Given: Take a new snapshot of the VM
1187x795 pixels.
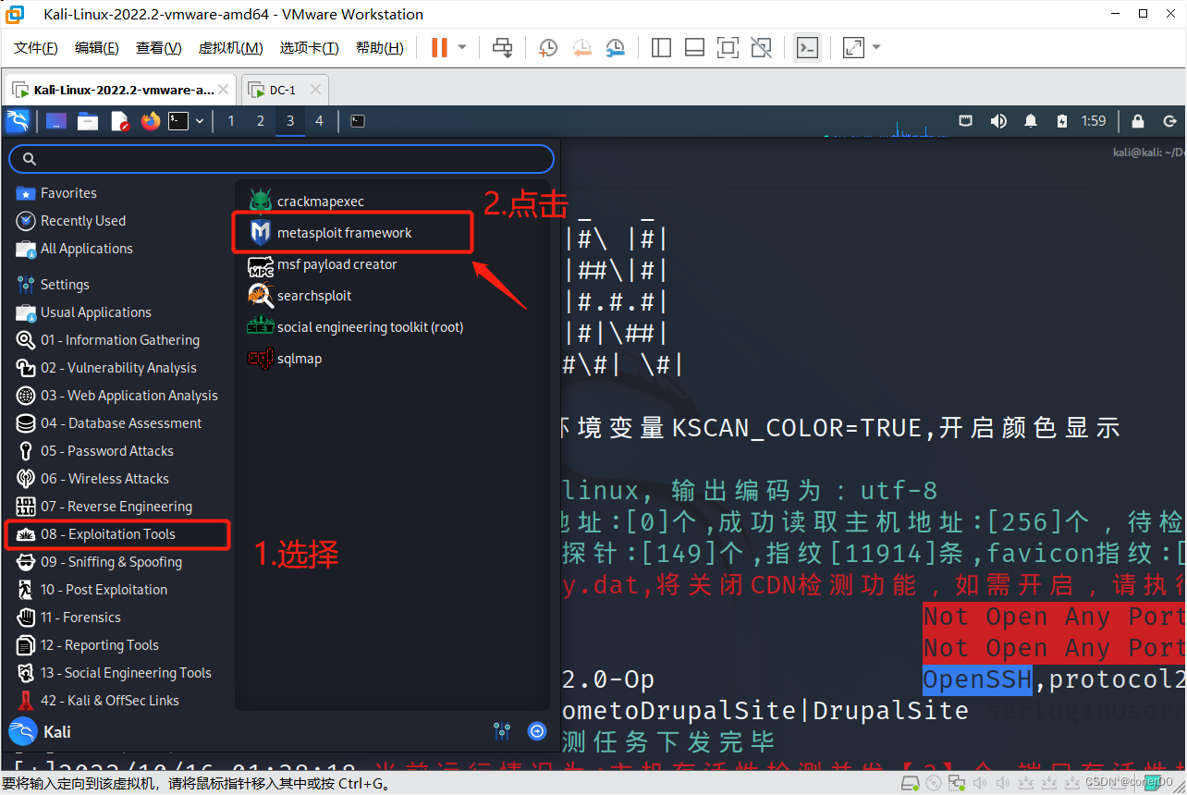Looking at the screenshot, I should coord(547,47).
